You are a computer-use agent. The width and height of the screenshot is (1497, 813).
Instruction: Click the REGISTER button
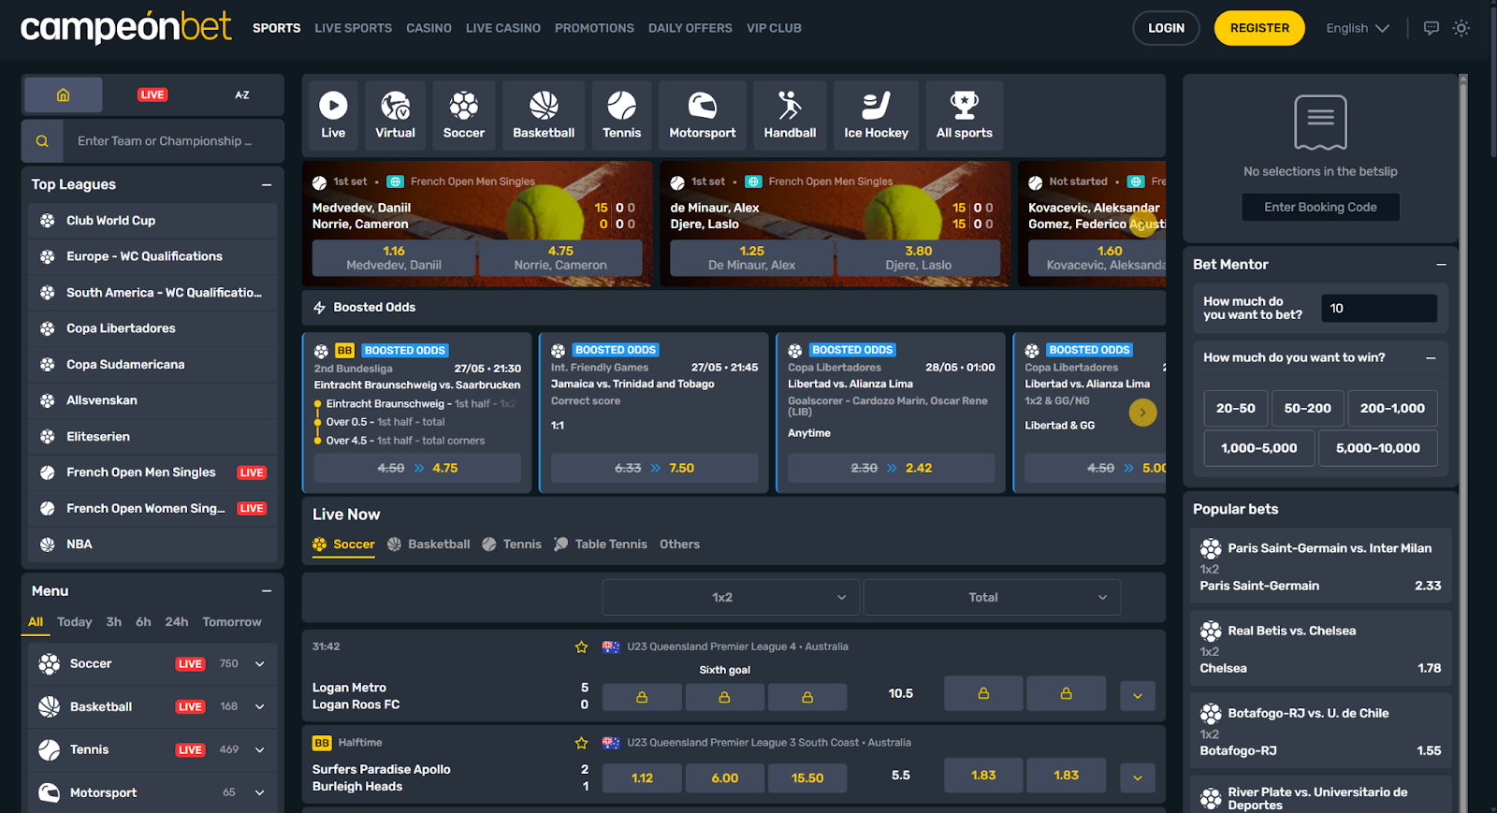[1259, 28]
